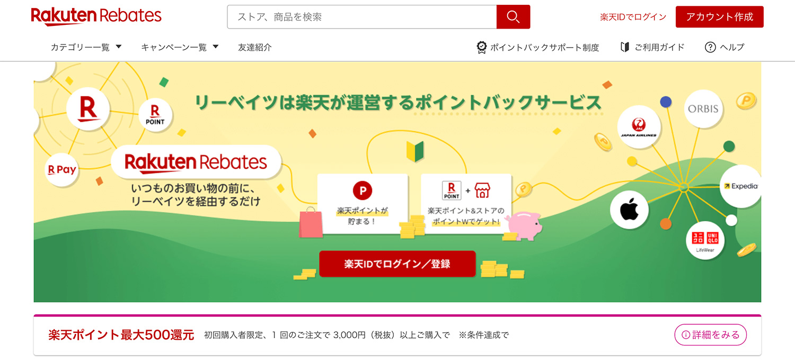Click the pink shopping bag icon
Viewport: 795px width, 363px height.
pos(311,222)
